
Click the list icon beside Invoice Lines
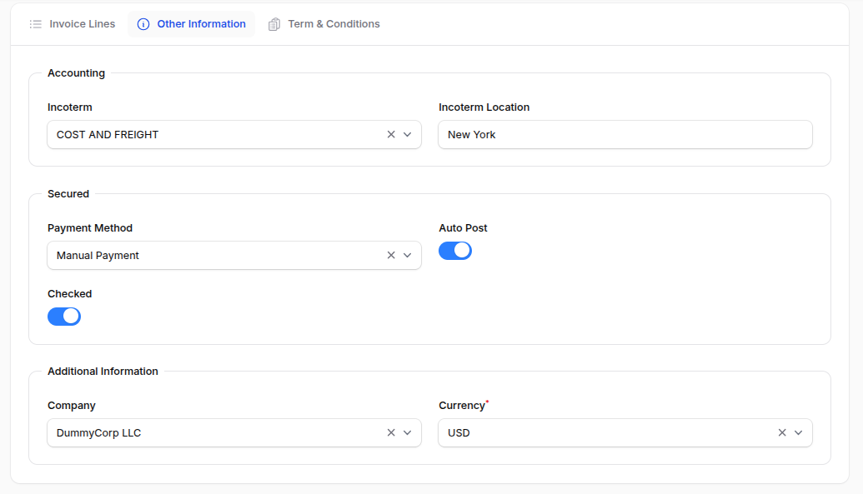(x=36, y=24)
